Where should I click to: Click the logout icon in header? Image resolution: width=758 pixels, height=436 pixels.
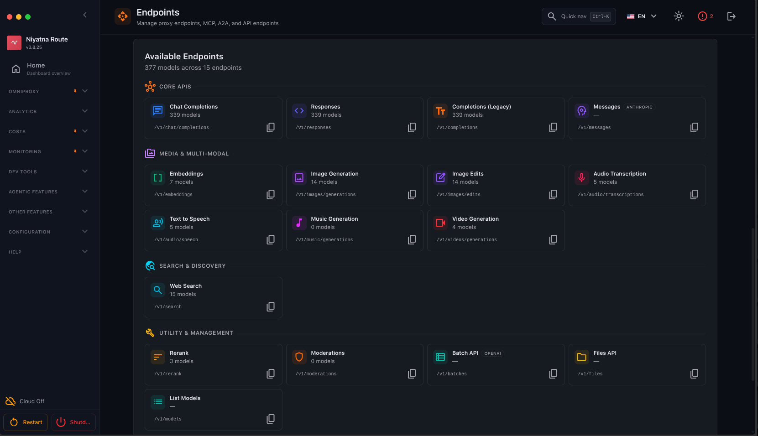pyautogui.click(x=731, y=16)
